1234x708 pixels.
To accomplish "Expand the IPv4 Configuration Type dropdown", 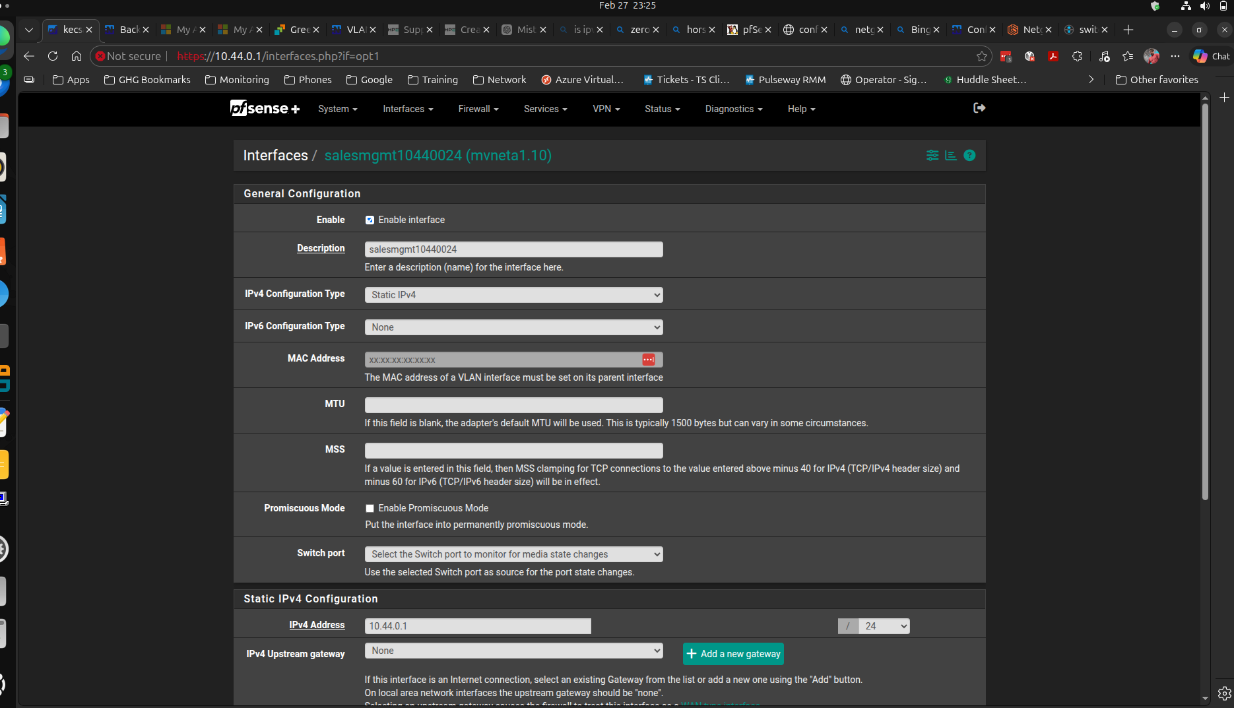I will tap(513, 295).
